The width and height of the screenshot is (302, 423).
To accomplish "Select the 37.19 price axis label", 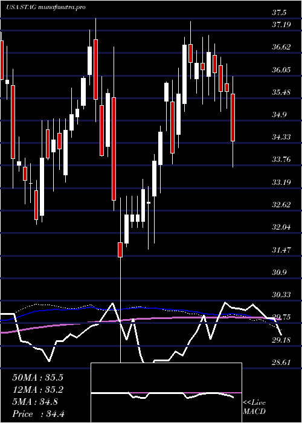I will [281, 25].
